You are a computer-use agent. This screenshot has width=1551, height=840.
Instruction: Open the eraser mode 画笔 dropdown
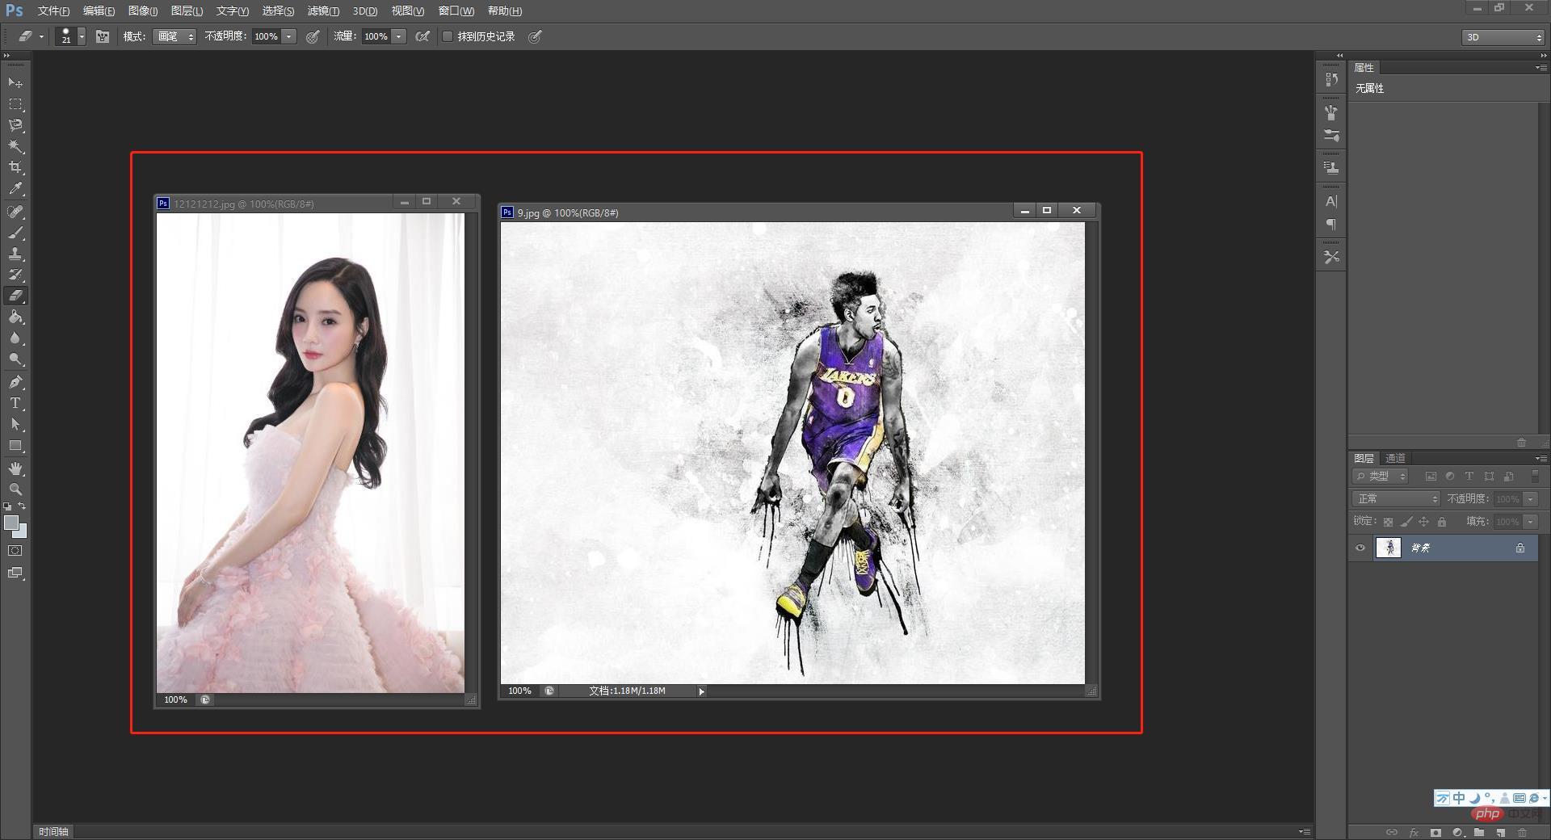pos(174,36)
